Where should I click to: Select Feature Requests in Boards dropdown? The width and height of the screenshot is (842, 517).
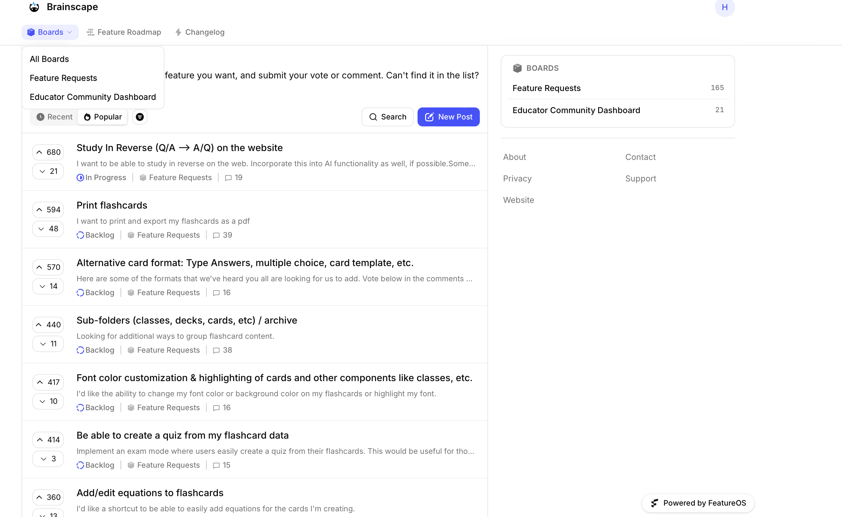coord(63,78)
